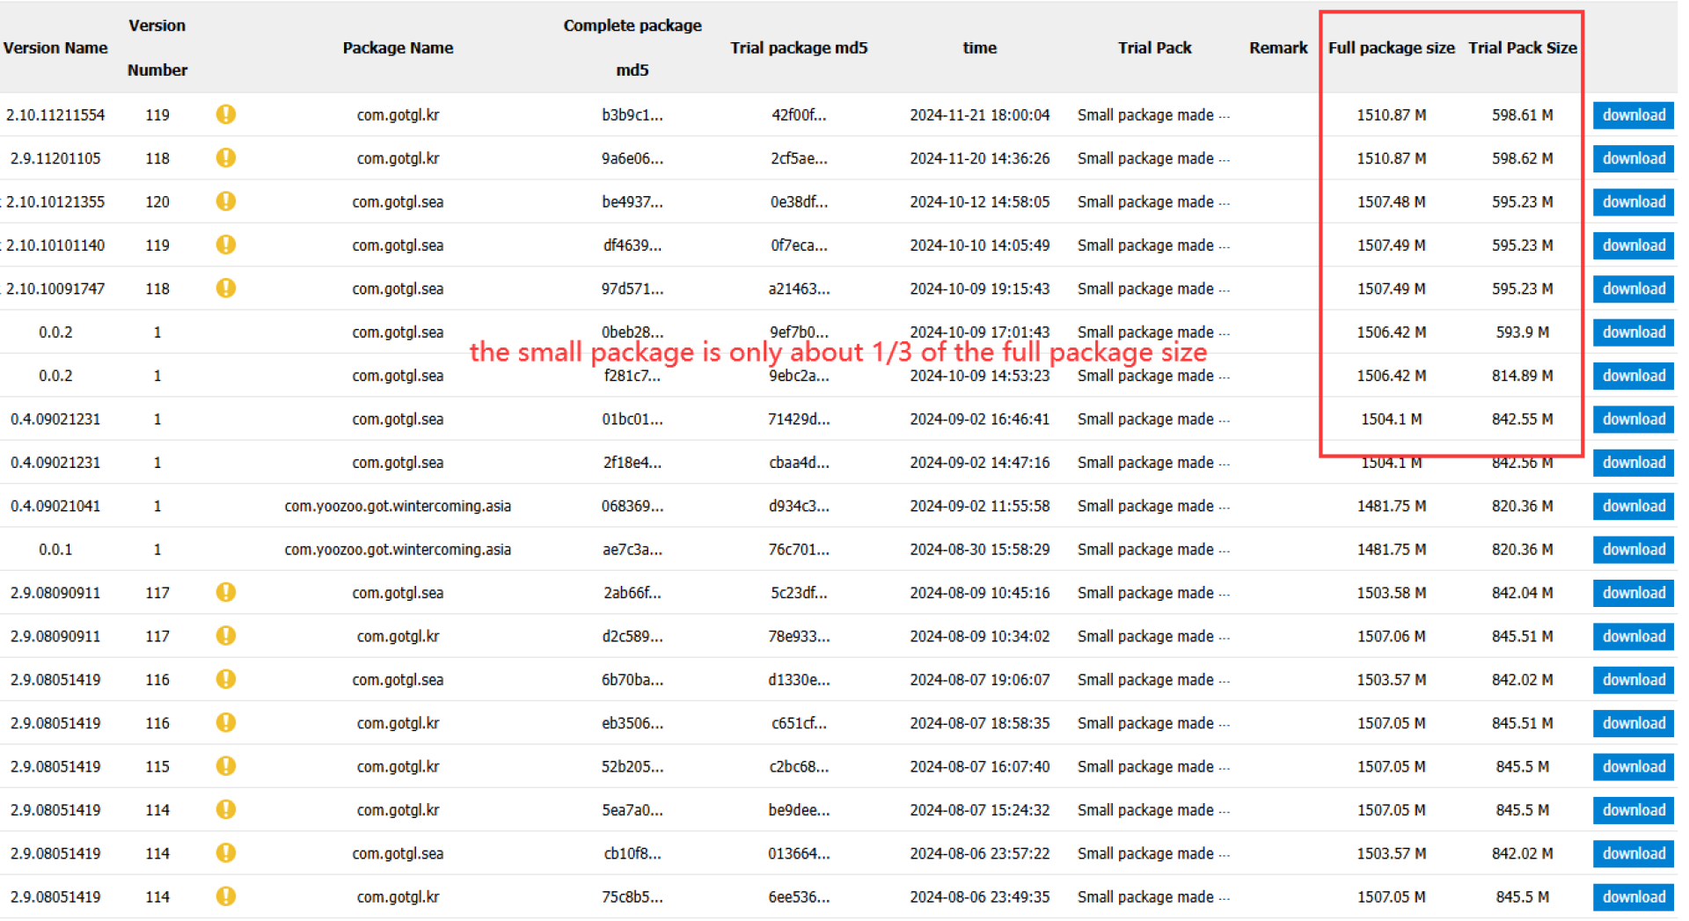The image size is (1689, 921).
Task: Click alert icon on the bottom 2.9.08051419 row
Action: [226, 896]
